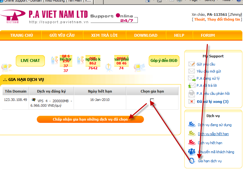Check the Chọn gia hạn checkbox for 123.30.108.49
The width and height of the screenshot is (243, 169).
(x=152, y=100)
